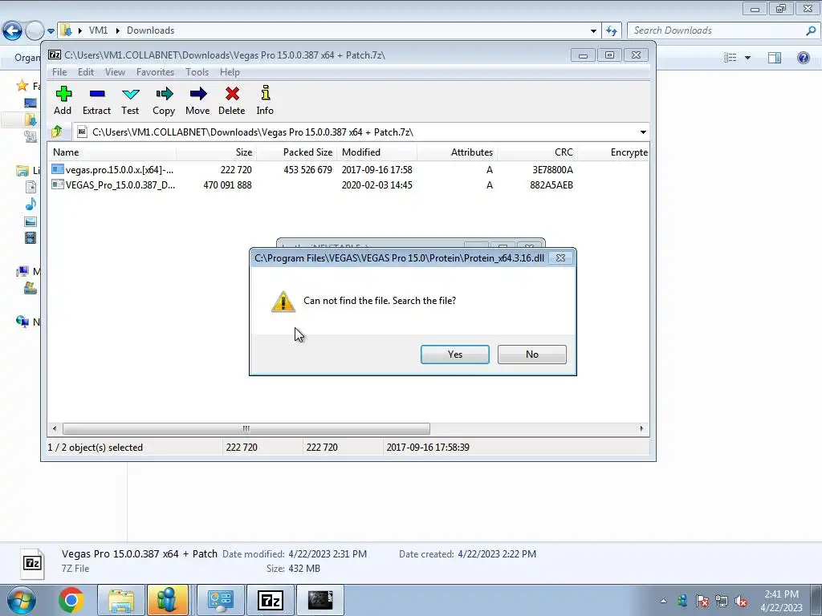
Task: Select the vegas.pro.15.0.0.x.[x64] file row
Action: point(312,170)
